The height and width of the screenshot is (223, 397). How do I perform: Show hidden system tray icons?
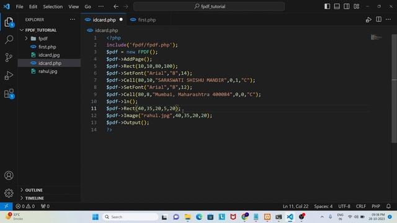pos(322,217)
